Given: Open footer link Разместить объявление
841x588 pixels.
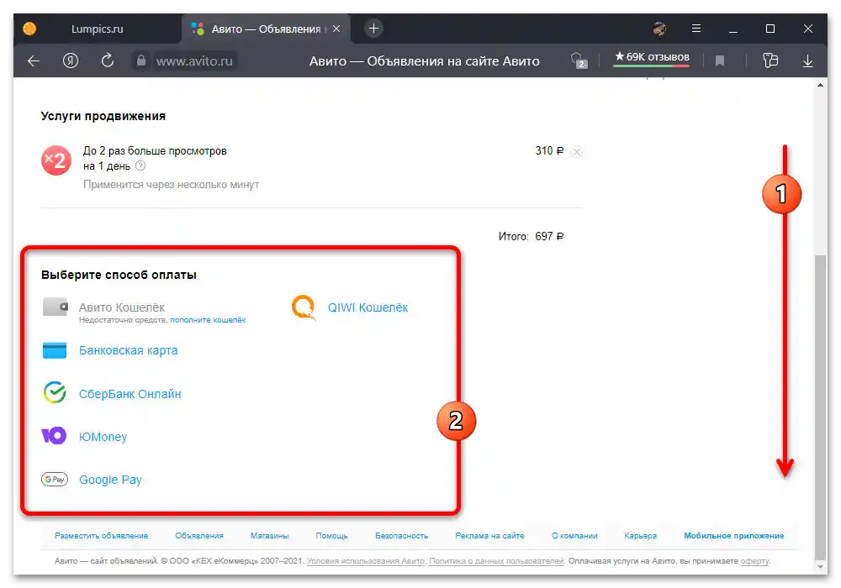Looking at the screenshot, I should click(x=102, y=536).
